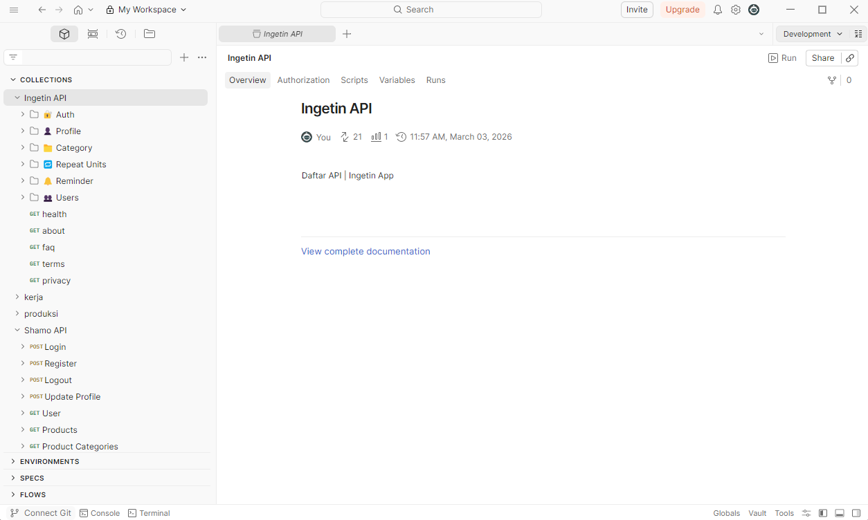Screen dimensions: 868x520
Task: Switch to the Authorization tab
Action: [x=303, y=80]
